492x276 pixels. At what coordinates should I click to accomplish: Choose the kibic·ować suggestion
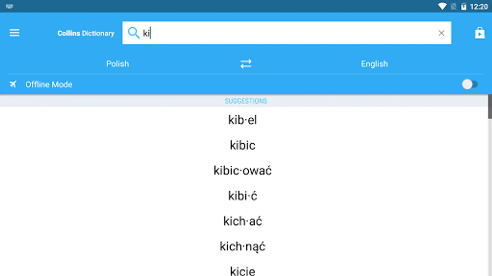242,171
